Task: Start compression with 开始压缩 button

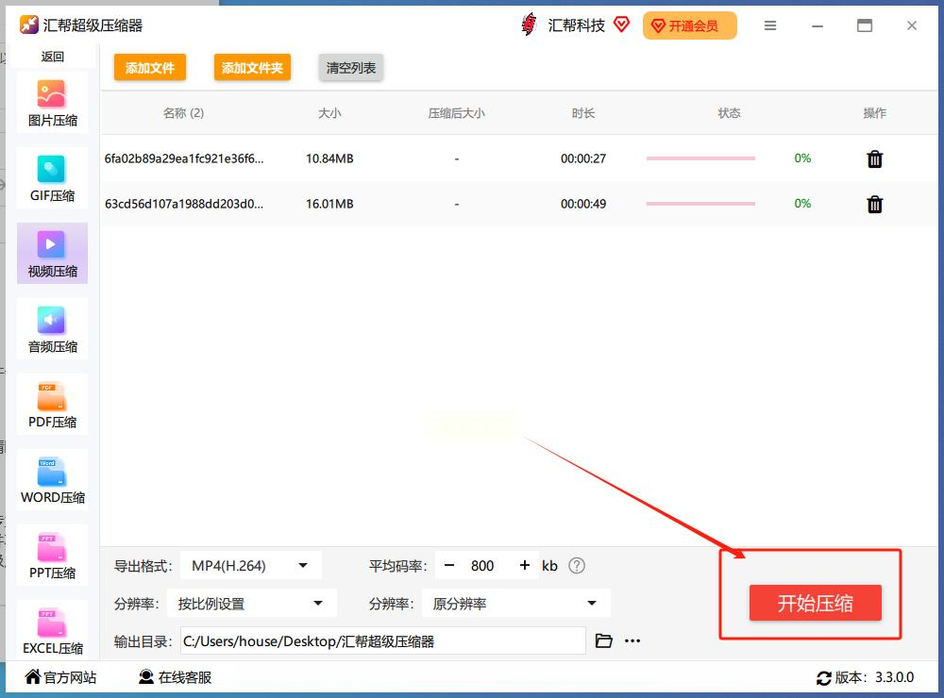Action: [816, 603]
